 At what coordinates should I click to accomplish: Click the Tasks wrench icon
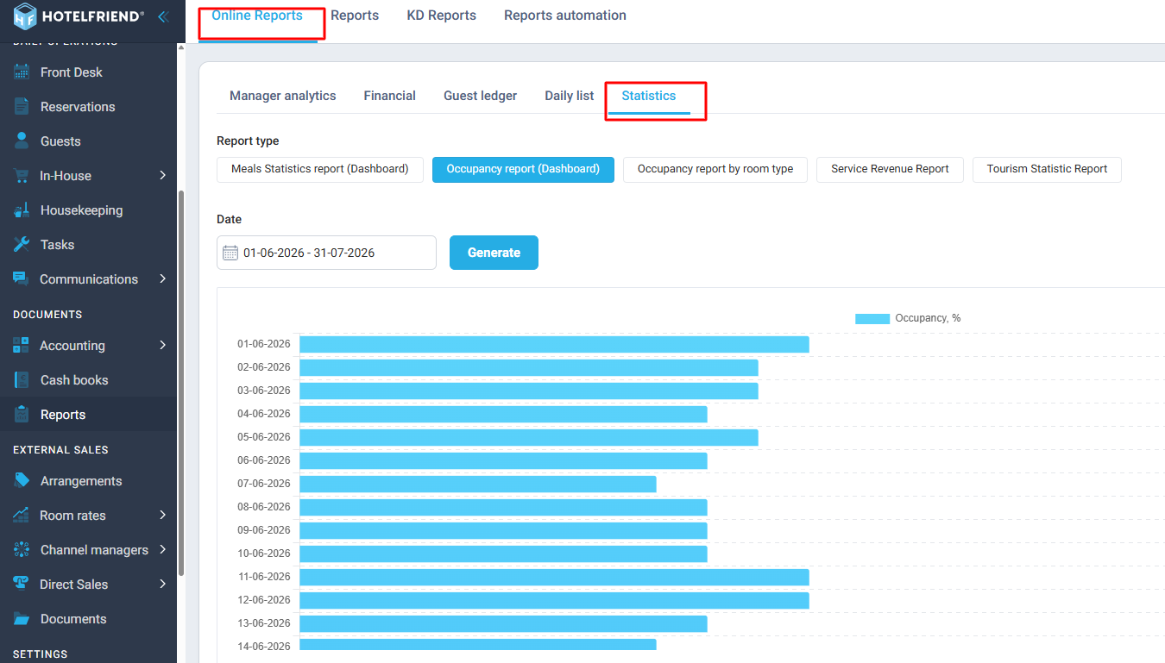[x=22, y=245]
